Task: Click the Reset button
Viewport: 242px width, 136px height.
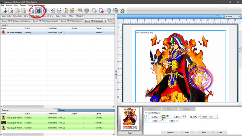Action: tap(130, 133)
